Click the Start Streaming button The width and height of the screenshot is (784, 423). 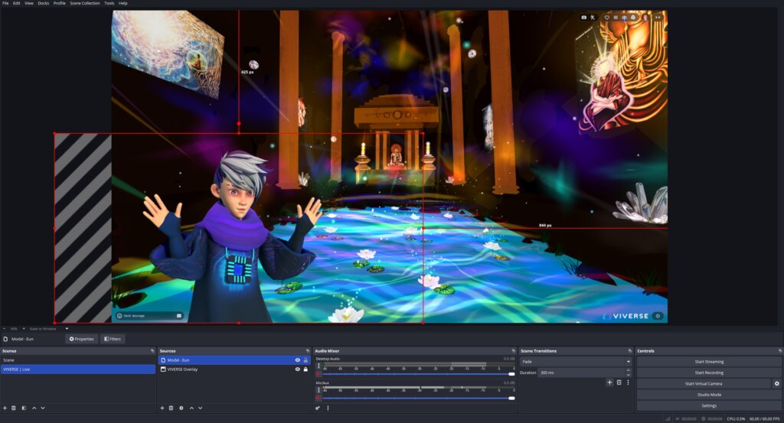pos(709,362)
